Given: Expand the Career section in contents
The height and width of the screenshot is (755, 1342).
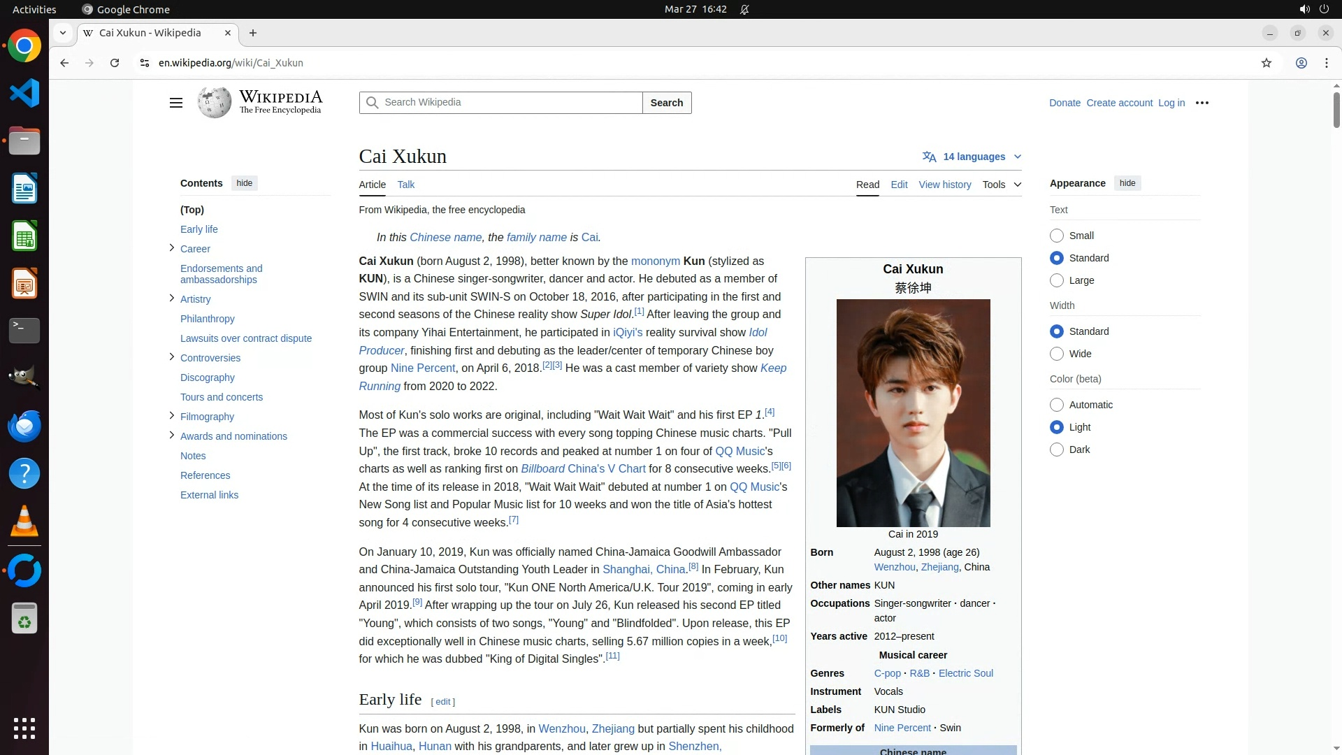Looking at the screenshot, I should (171, 247).
